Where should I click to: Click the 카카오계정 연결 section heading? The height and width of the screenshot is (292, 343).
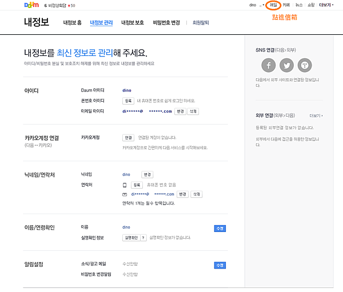[x=42, y=138]
